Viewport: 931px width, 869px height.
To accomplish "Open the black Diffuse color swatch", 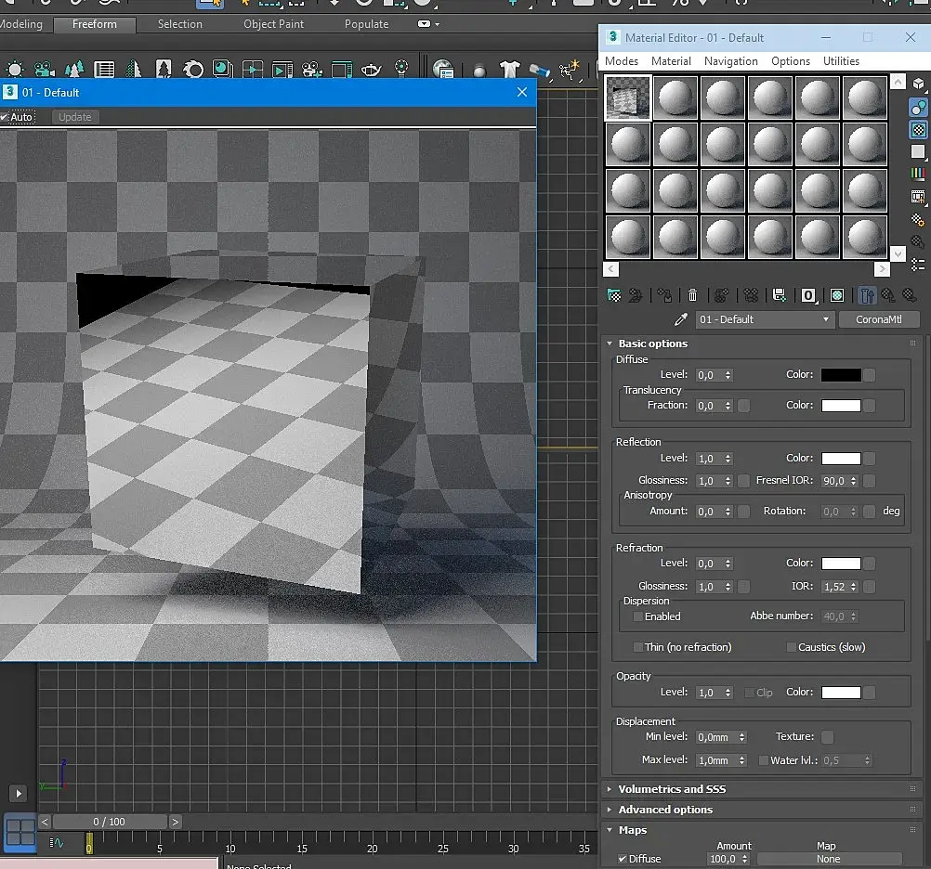I will (x=840, y=375).
